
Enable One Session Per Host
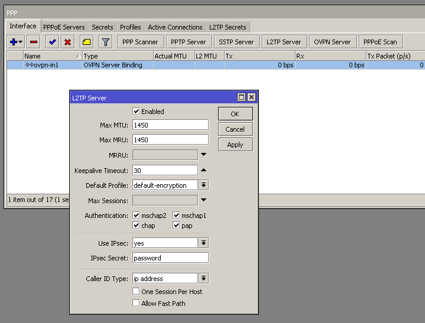(x=137, y=292)
